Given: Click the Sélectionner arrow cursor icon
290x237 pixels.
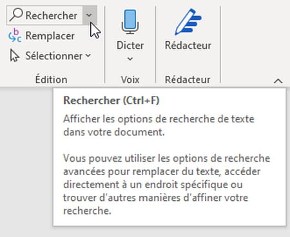Looking at the screenshot, I should [15, 56].
